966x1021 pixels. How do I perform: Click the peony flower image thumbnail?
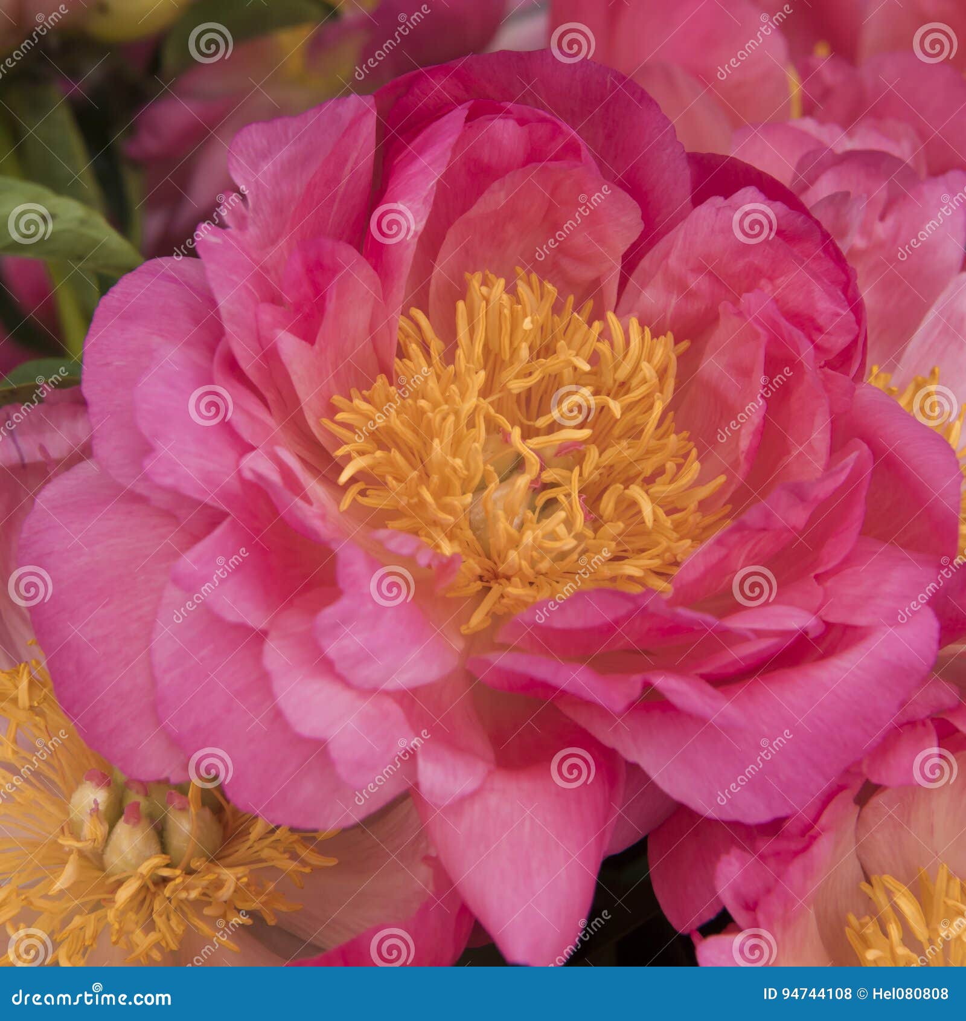tap(483, 483)
